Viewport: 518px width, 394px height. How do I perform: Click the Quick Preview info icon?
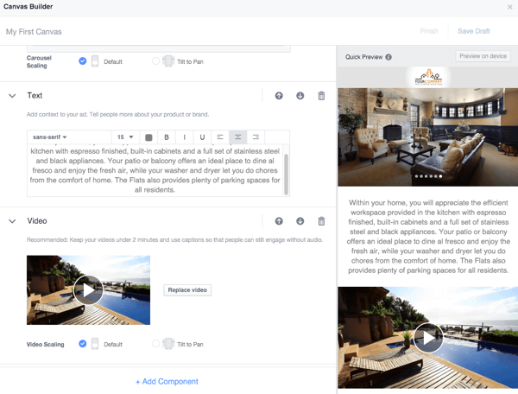click(388, 57)
